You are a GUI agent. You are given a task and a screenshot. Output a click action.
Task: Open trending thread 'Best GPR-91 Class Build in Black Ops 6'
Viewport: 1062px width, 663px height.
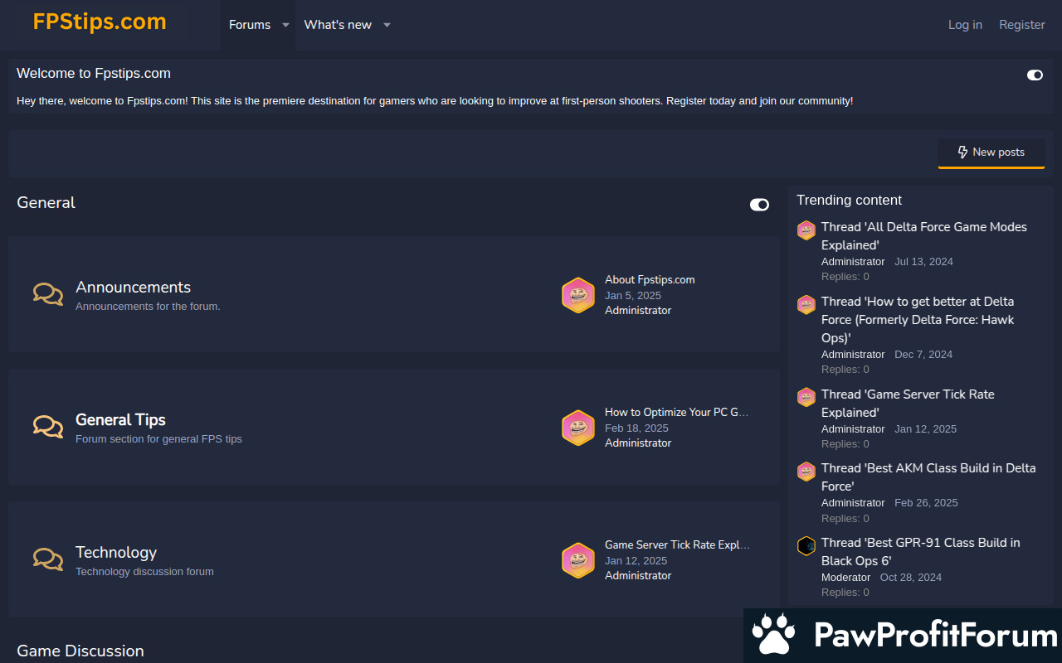(921, 552)
